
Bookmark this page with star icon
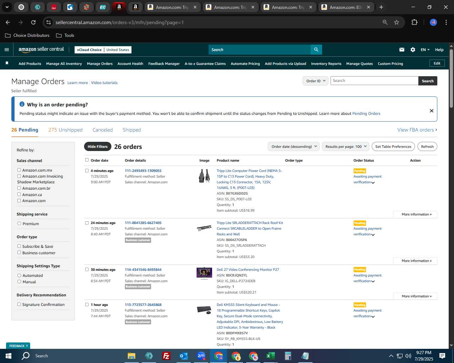point(397,22)
